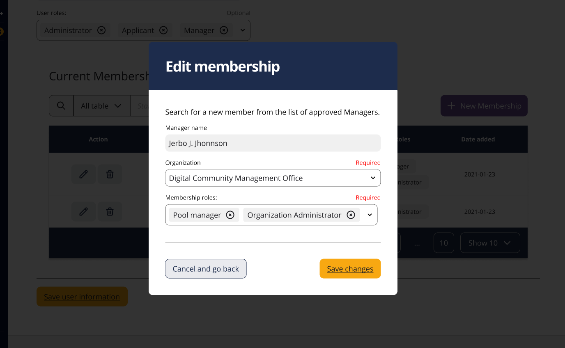Screen dimensions: 565x348
Task: Remove the Pool manager role chip
Action: click(230, 215)
